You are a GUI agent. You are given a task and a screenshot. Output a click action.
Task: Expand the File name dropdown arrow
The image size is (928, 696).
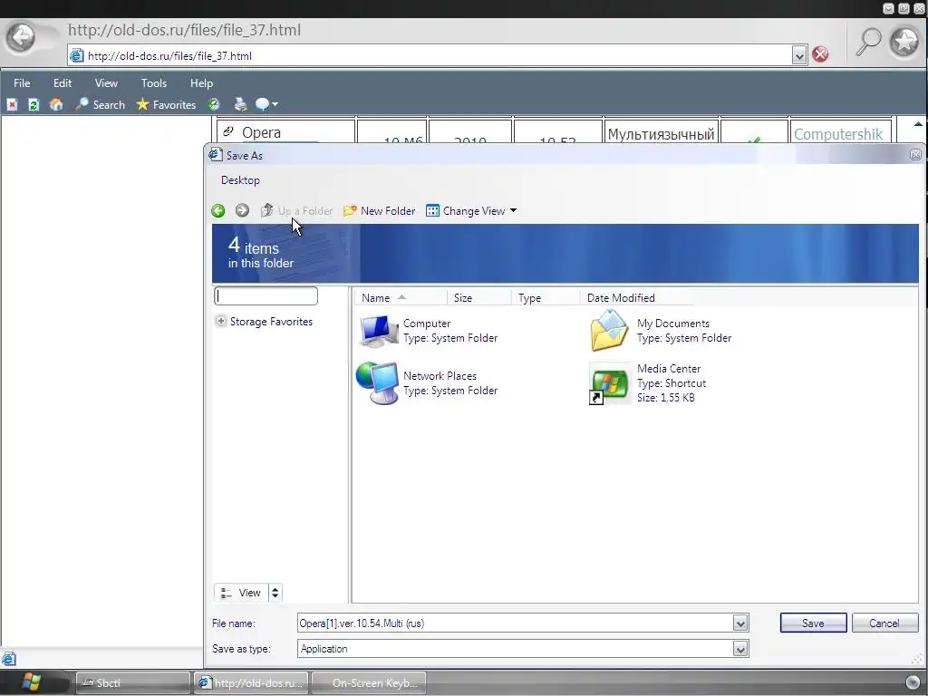coord(740,623)
